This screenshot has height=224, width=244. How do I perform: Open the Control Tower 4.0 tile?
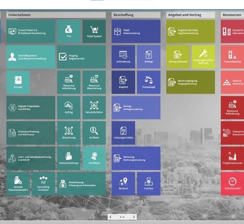30,32
